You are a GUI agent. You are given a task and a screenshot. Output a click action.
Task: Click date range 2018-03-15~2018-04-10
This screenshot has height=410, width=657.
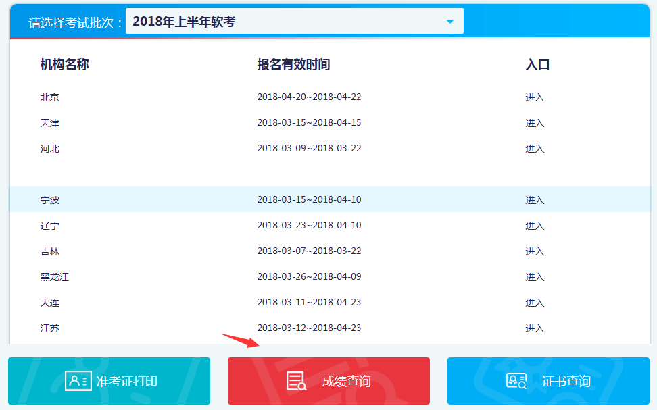click(309, 199)
